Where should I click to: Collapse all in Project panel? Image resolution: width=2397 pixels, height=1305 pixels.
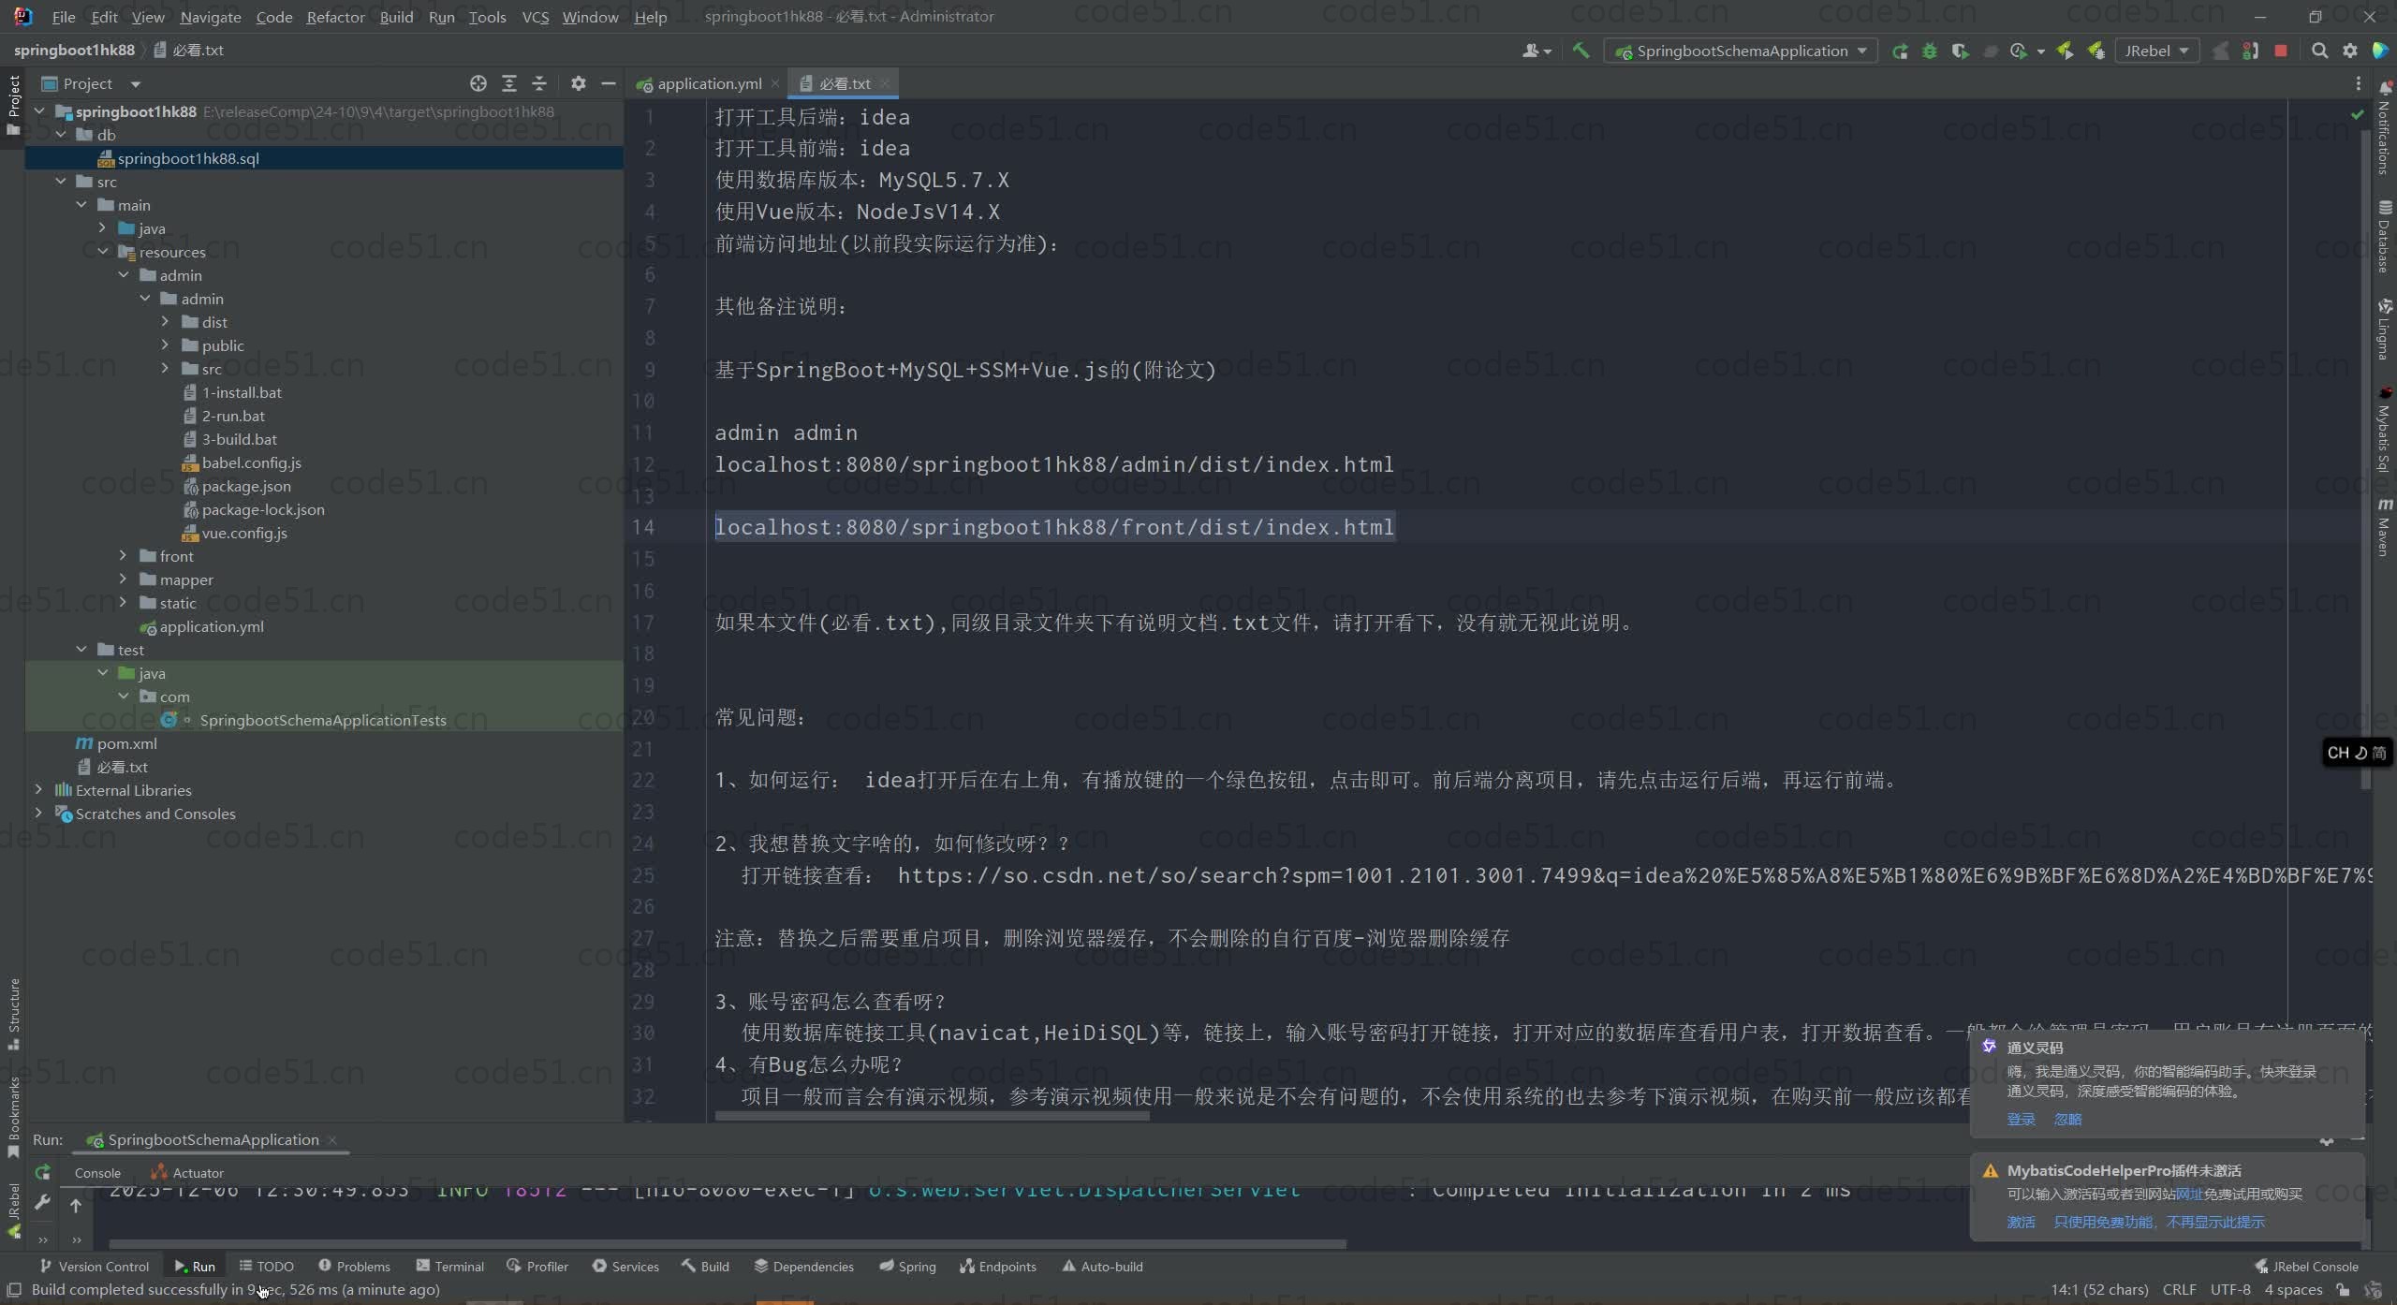(539, 83)
